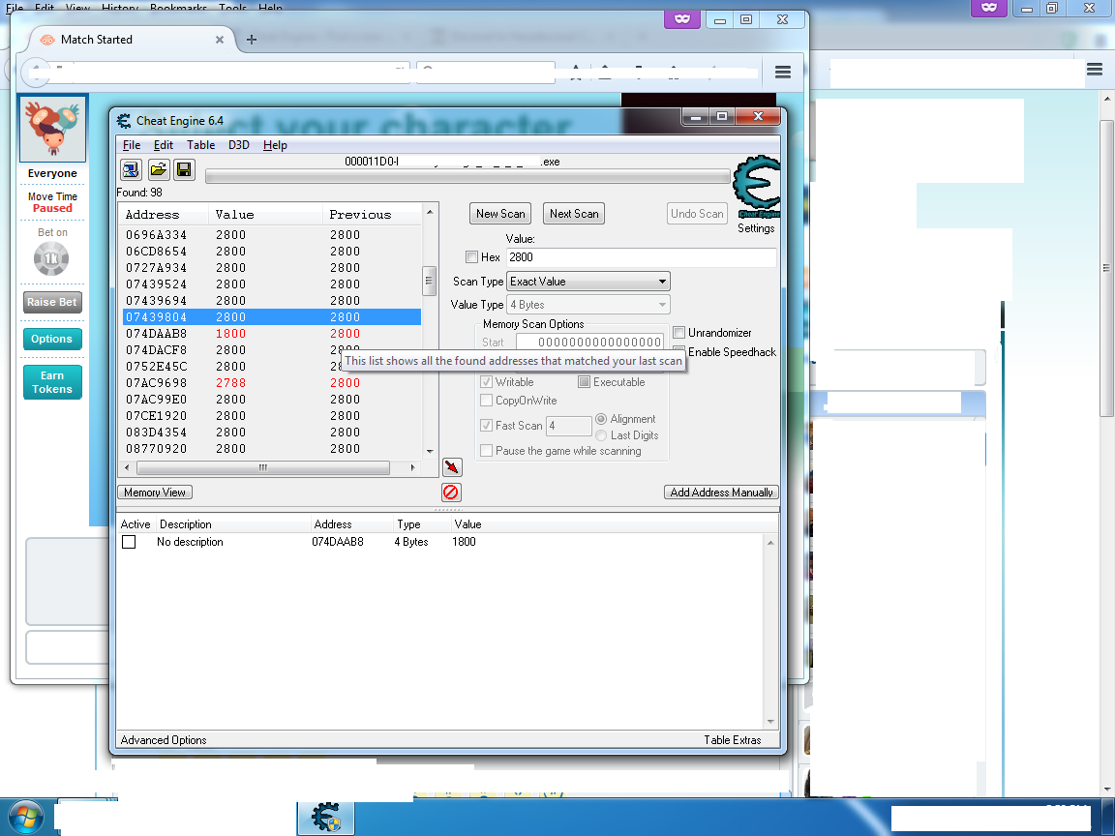Viewport: 1115px width, 836px height.
Task: Open the D3D menu
Action: coord(238,145)
